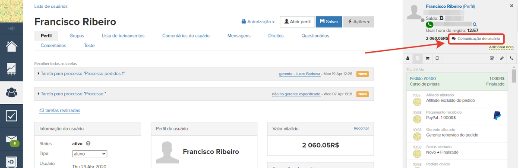This screenshot has width=518, height=168.
Task: Show the history clock icon in the side panel
Action: (418, 58)
